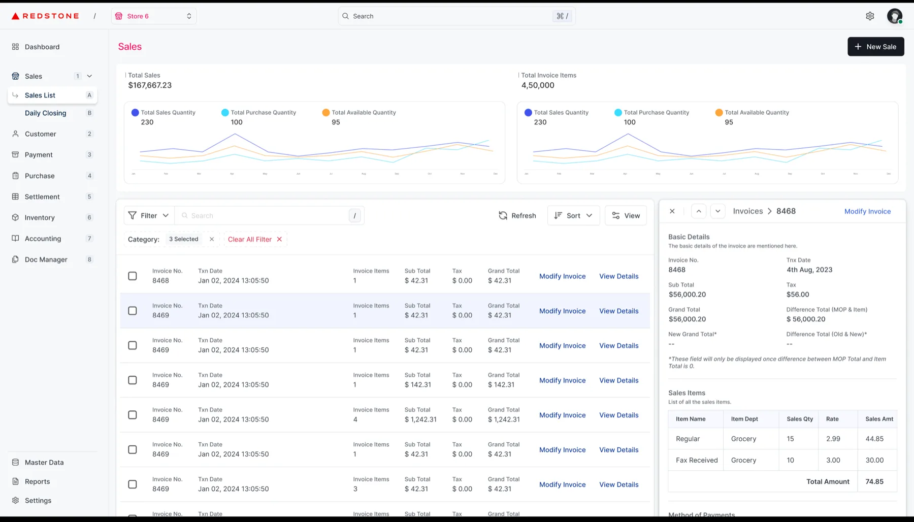The image size is (914, 522).
Task: Click the Settlement table icon
Action: click(x=15, y=197)
